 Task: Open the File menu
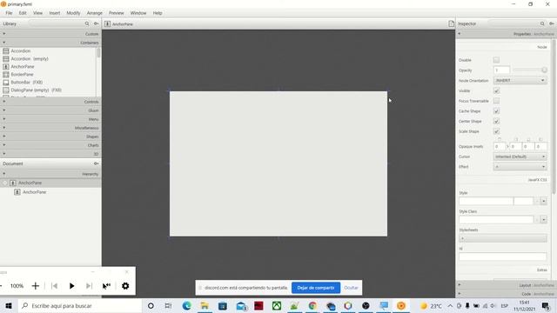pos(9,13)
